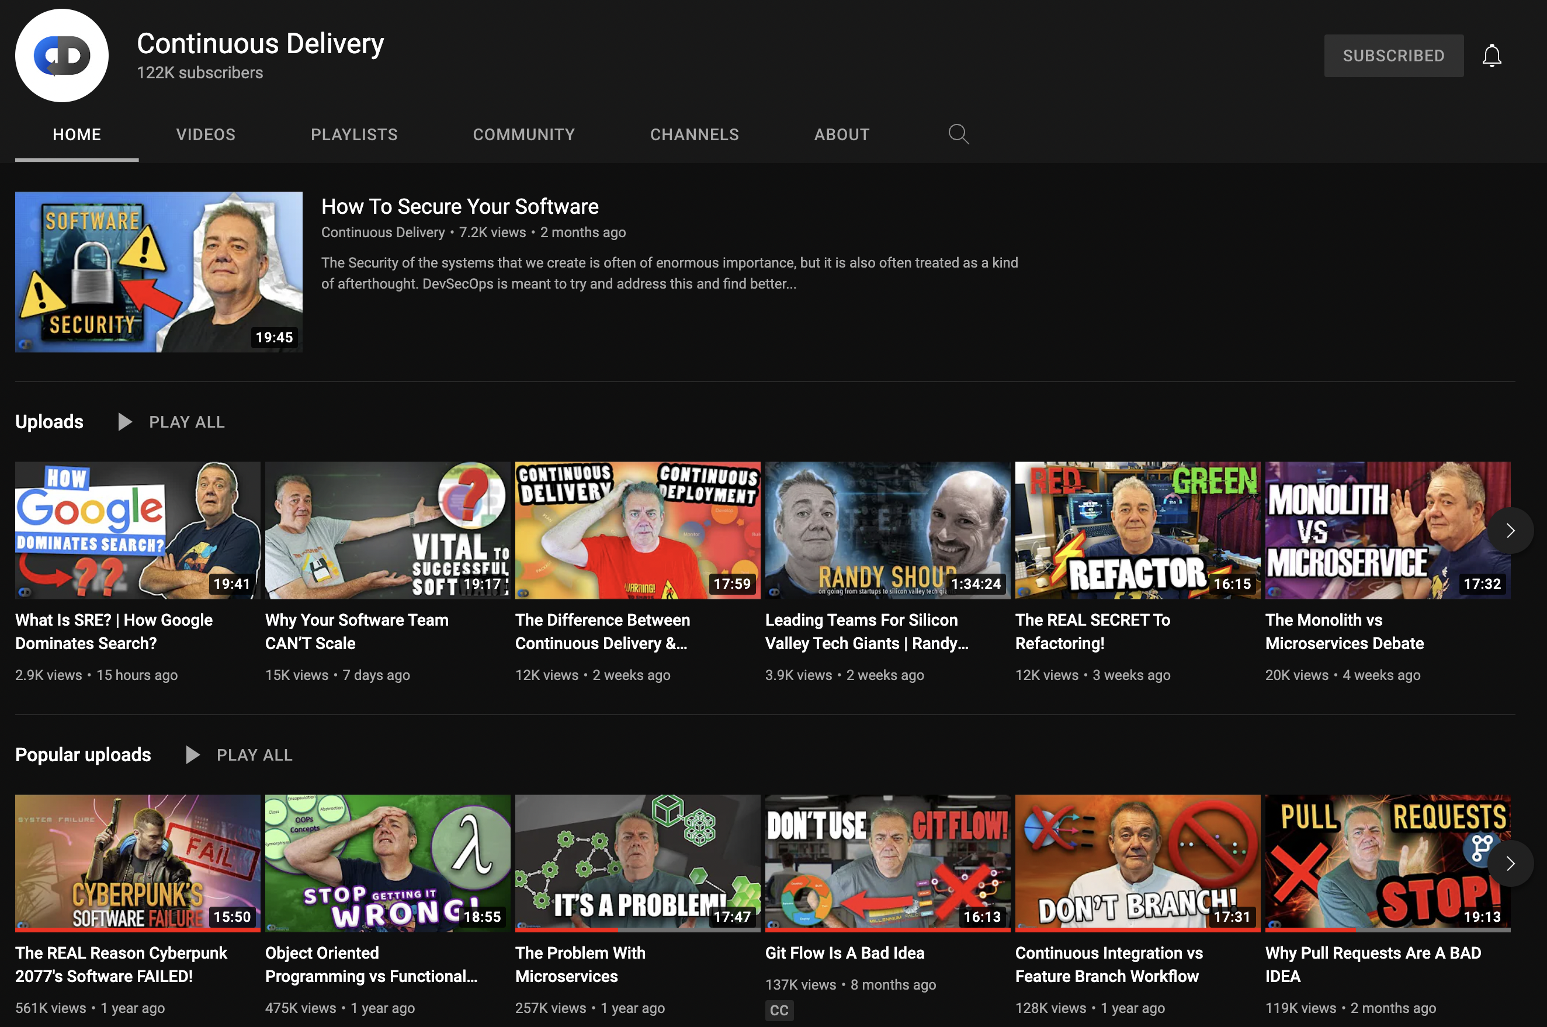The height and width of the screenshot is (1027, 1547).
Task: Open How To Secure Your Software title
Action: pyautogui.click(x=459, y=206)
